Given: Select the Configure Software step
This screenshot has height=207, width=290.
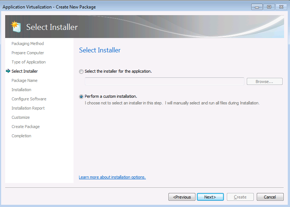Looking at the screenshot, I should pos(29,99).
